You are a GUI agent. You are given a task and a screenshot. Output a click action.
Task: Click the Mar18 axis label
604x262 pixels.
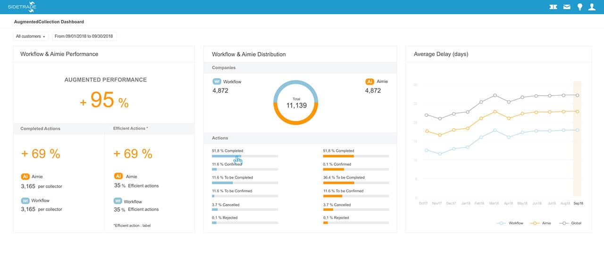click(x=494, y=203)
